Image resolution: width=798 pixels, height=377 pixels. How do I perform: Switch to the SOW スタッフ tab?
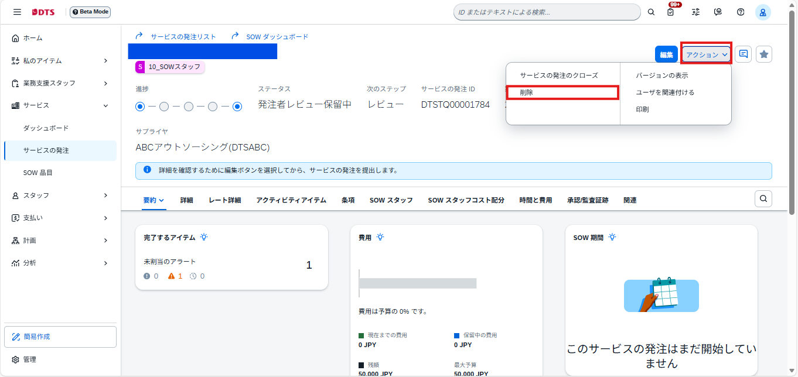click(391, 200)
